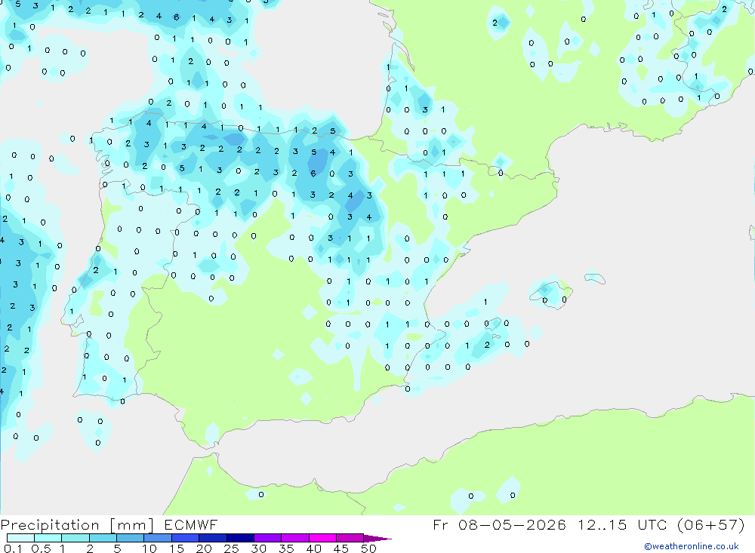
Task: Pick the 40–45 mm legend color box
Action: 322,538
